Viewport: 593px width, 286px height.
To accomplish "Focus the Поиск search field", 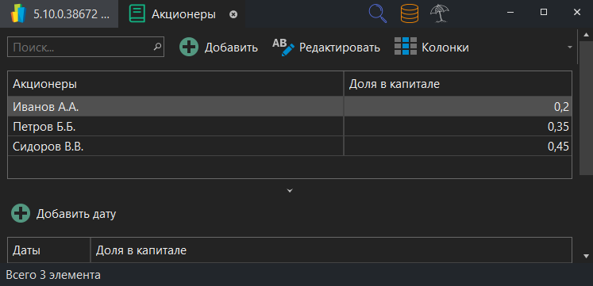I will pyautogui.click(x=86, y=47).
